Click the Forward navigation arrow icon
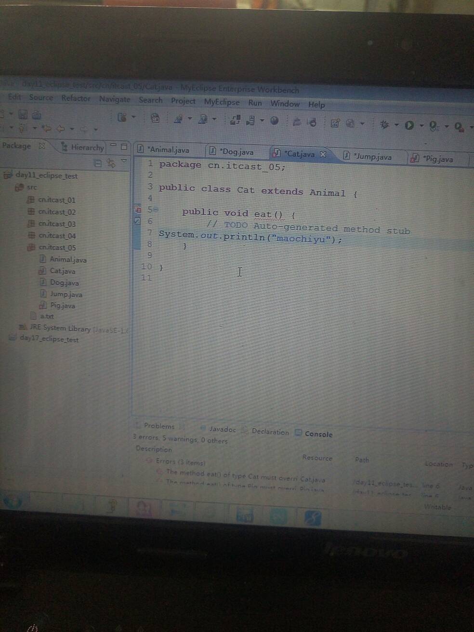Image resolution: width=474 pixels, height=632 pixels. pos(83,129)
